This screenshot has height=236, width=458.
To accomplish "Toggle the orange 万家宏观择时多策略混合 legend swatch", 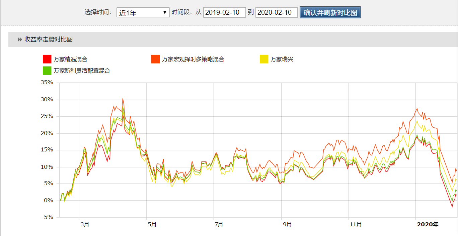I will 155,59.
